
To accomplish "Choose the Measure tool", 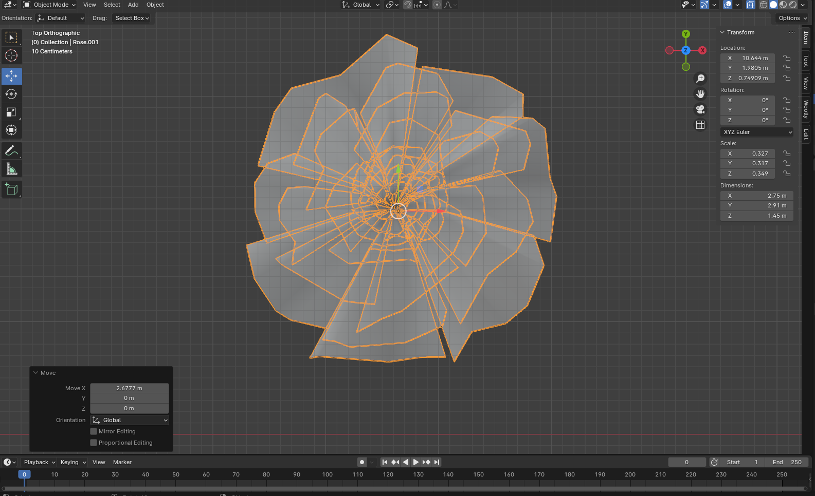I will point(11,169).
